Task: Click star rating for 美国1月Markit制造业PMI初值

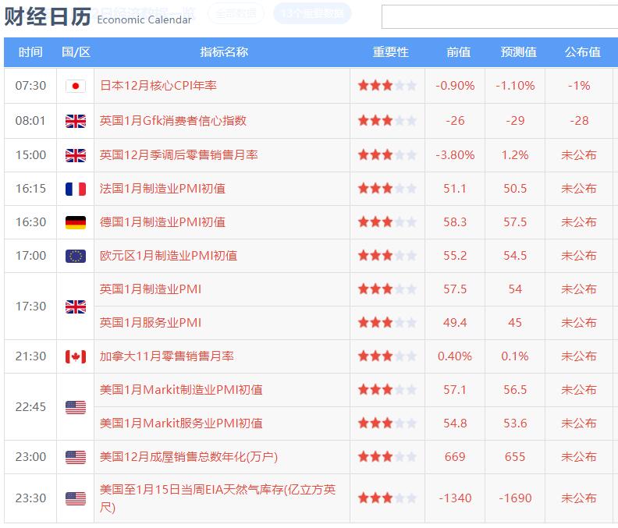Action: (x=387, y=390)
